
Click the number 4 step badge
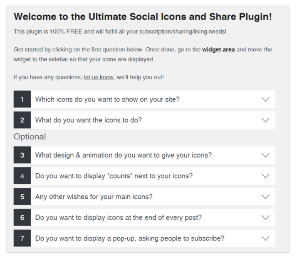coord(22,176)
